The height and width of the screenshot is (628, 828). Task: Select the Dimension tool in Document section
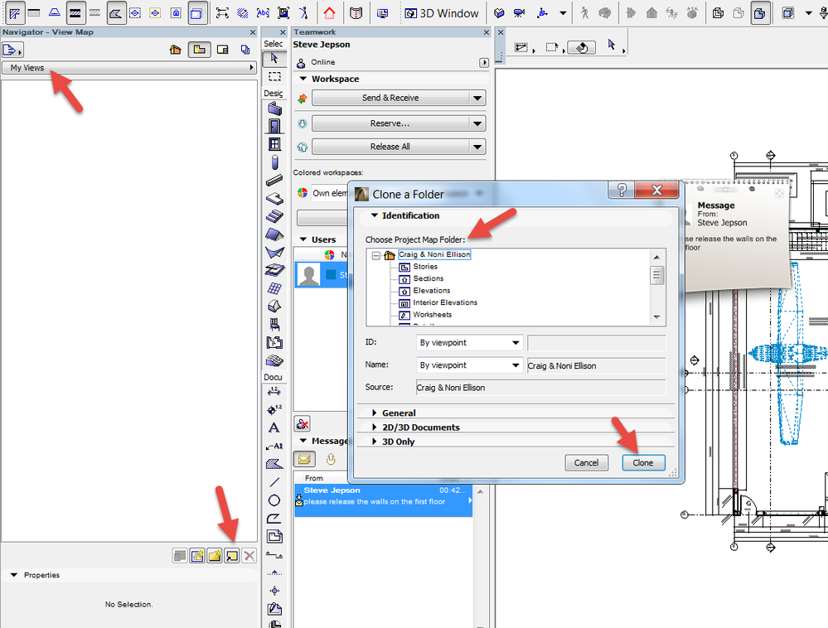[274, 392]
